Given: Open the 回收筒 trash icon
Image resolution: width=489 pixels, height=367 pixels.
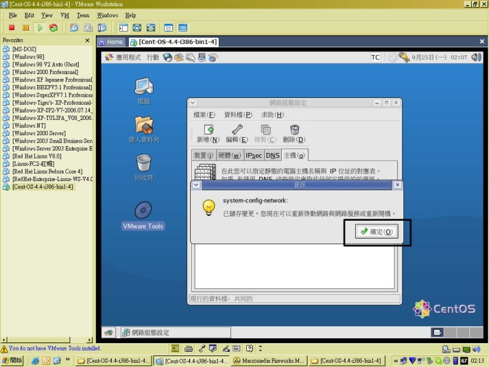Looking at the screenshot, I should [x=144, y=168].
